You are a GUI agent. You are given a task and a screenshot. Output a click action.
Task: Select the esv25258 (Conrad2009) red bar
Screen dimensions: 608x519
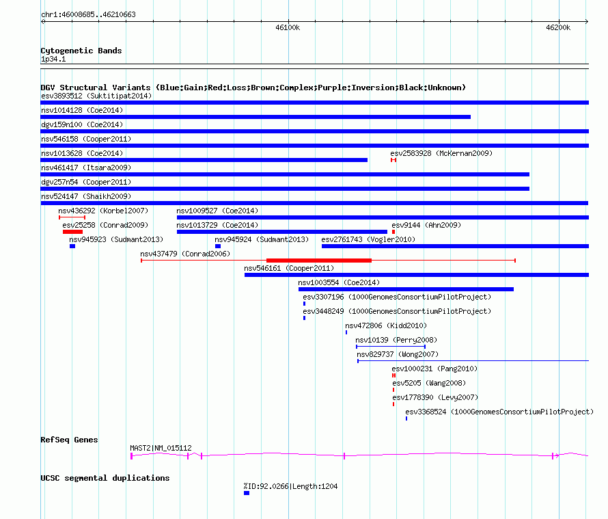tap(73, 232)
